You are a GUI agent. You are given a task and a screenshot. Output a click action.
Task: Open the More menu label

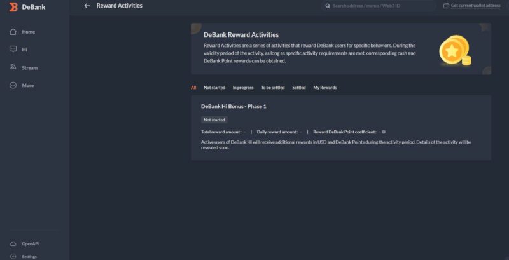[27, 86]
